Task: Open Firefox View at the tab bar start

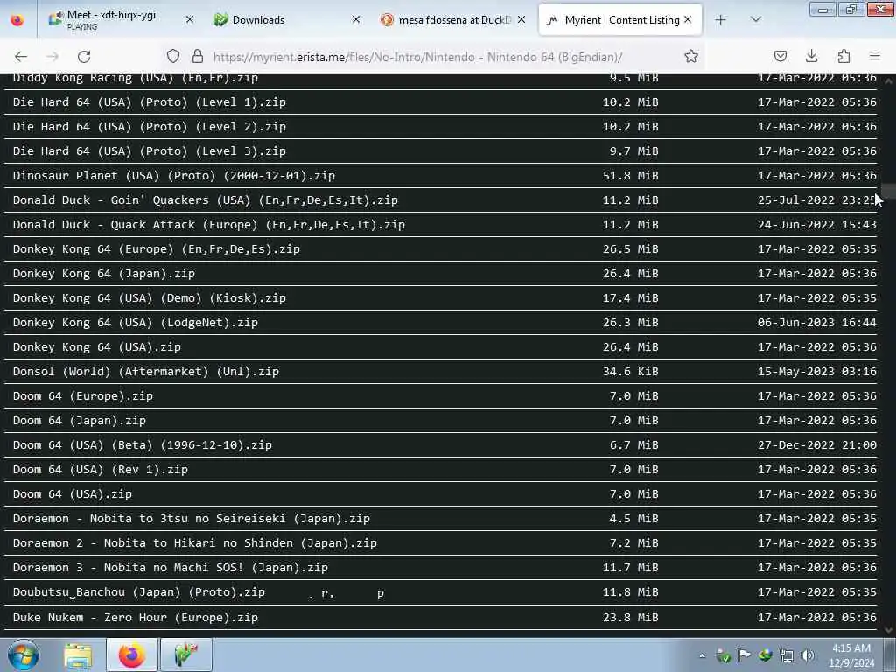Action: tap(17, 20)
